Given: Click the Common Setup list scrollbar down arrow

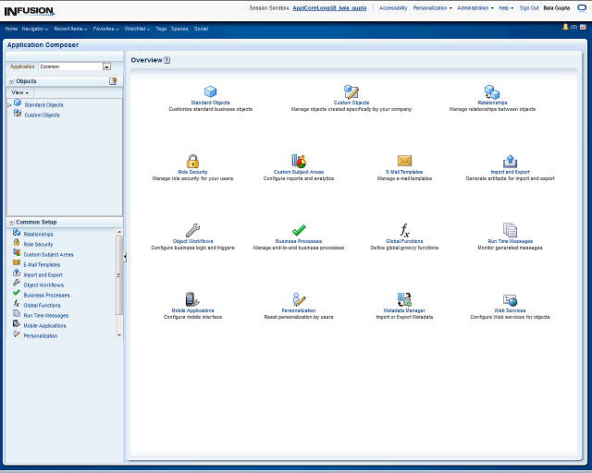Looking at the screenshot, I should [x=119, y=336].
